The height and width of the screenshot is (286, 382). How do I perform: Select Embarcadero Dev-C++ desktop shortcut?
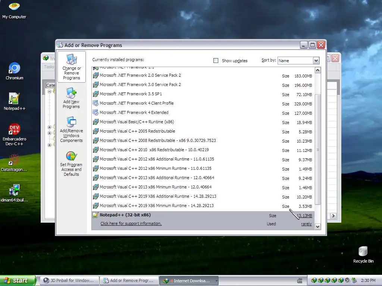tap(15, 134)
